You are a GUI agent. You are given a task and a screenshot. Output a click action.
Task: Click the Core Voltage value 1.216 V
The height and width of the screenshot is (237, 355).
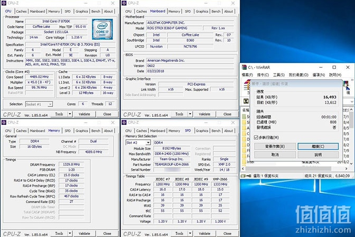77,38
